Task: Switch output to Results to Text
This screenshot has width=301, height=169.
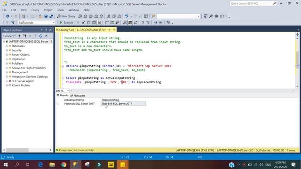Action: pos(125,23)
